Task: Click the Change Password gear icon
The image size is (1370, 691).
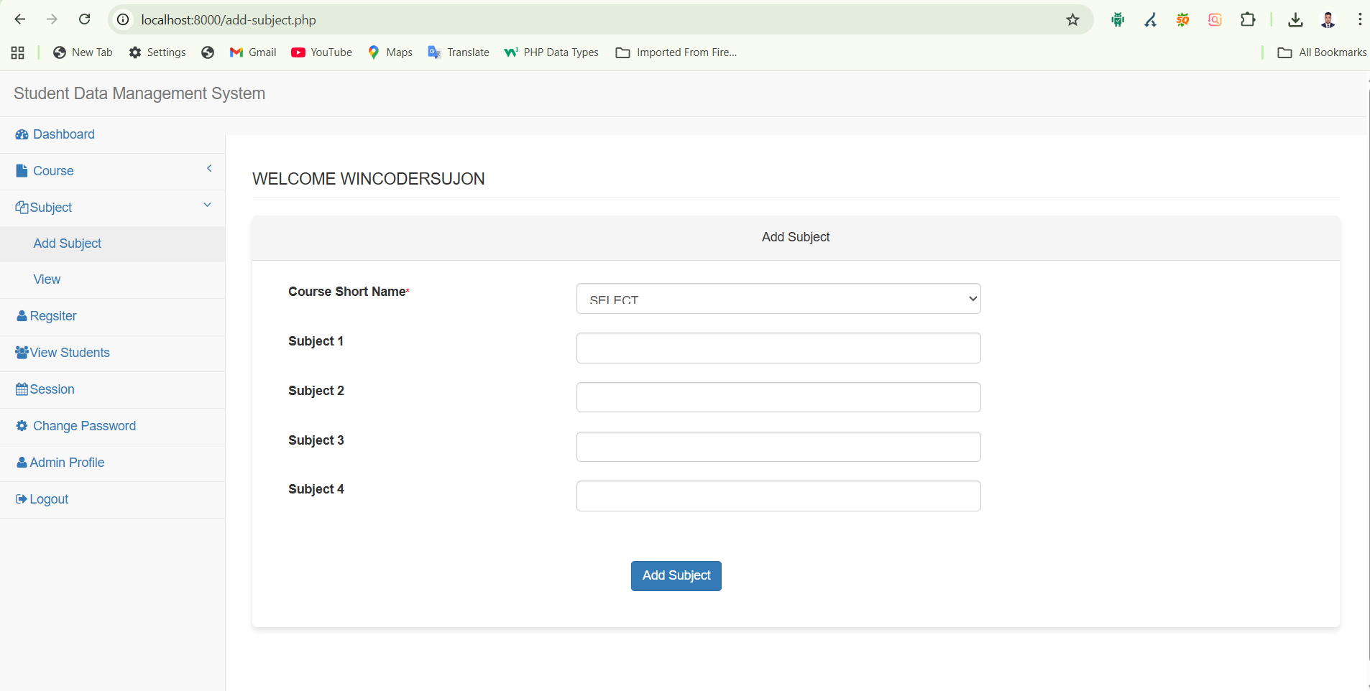Action: click(22, 426)
